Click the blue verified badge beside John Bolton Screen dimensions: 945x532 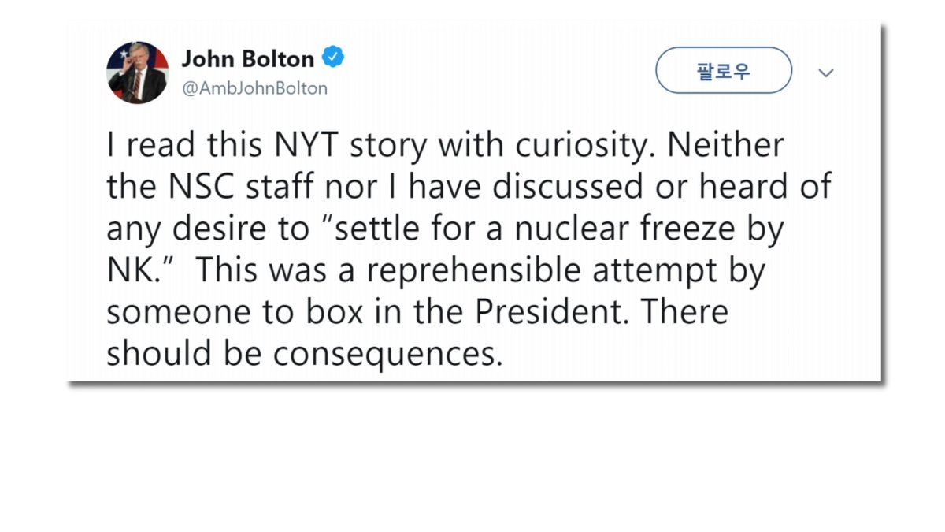[x=334, y=58]
